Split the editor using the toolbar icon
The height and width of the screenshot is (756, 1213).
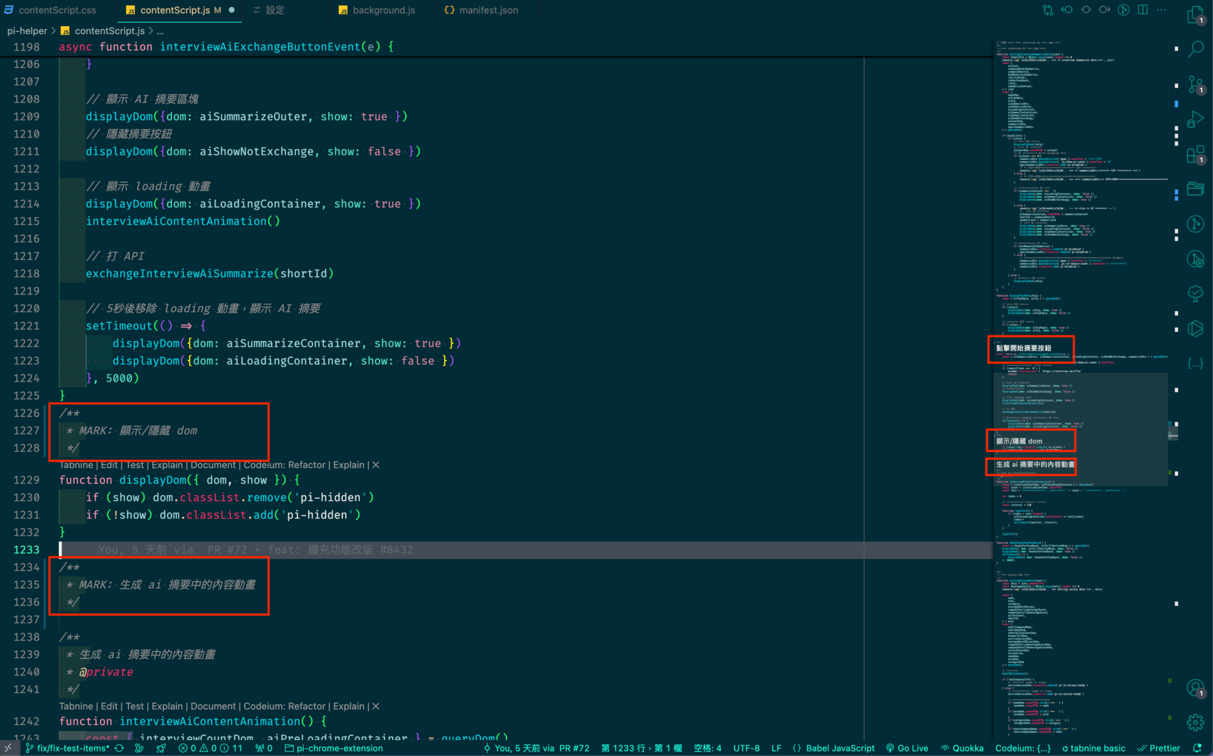point(1143,9)
